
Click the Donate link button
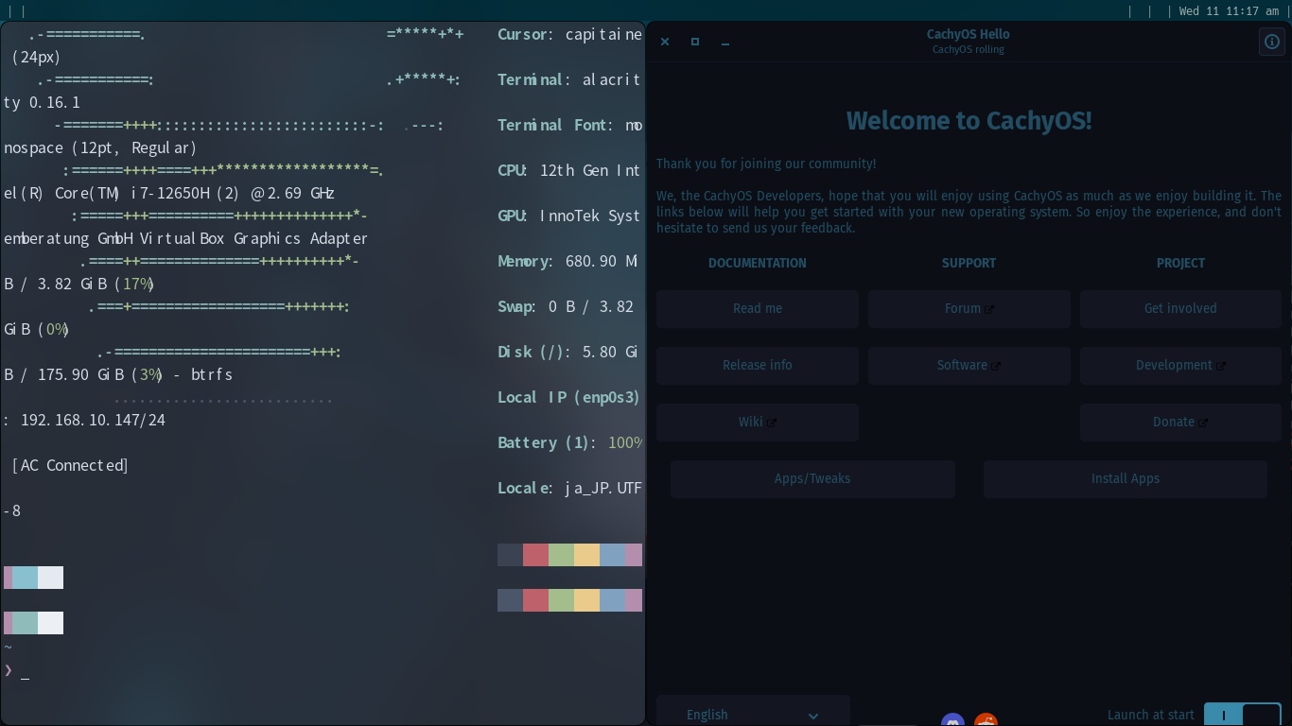point(1180,423)
